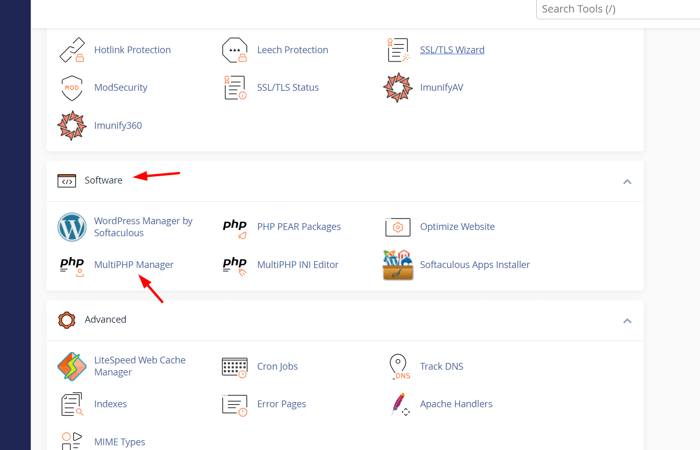This screenshot has width=700, height=450.
Task: Click the Softaculous Apps Installer box icon
Action: (x=398, y=265)
